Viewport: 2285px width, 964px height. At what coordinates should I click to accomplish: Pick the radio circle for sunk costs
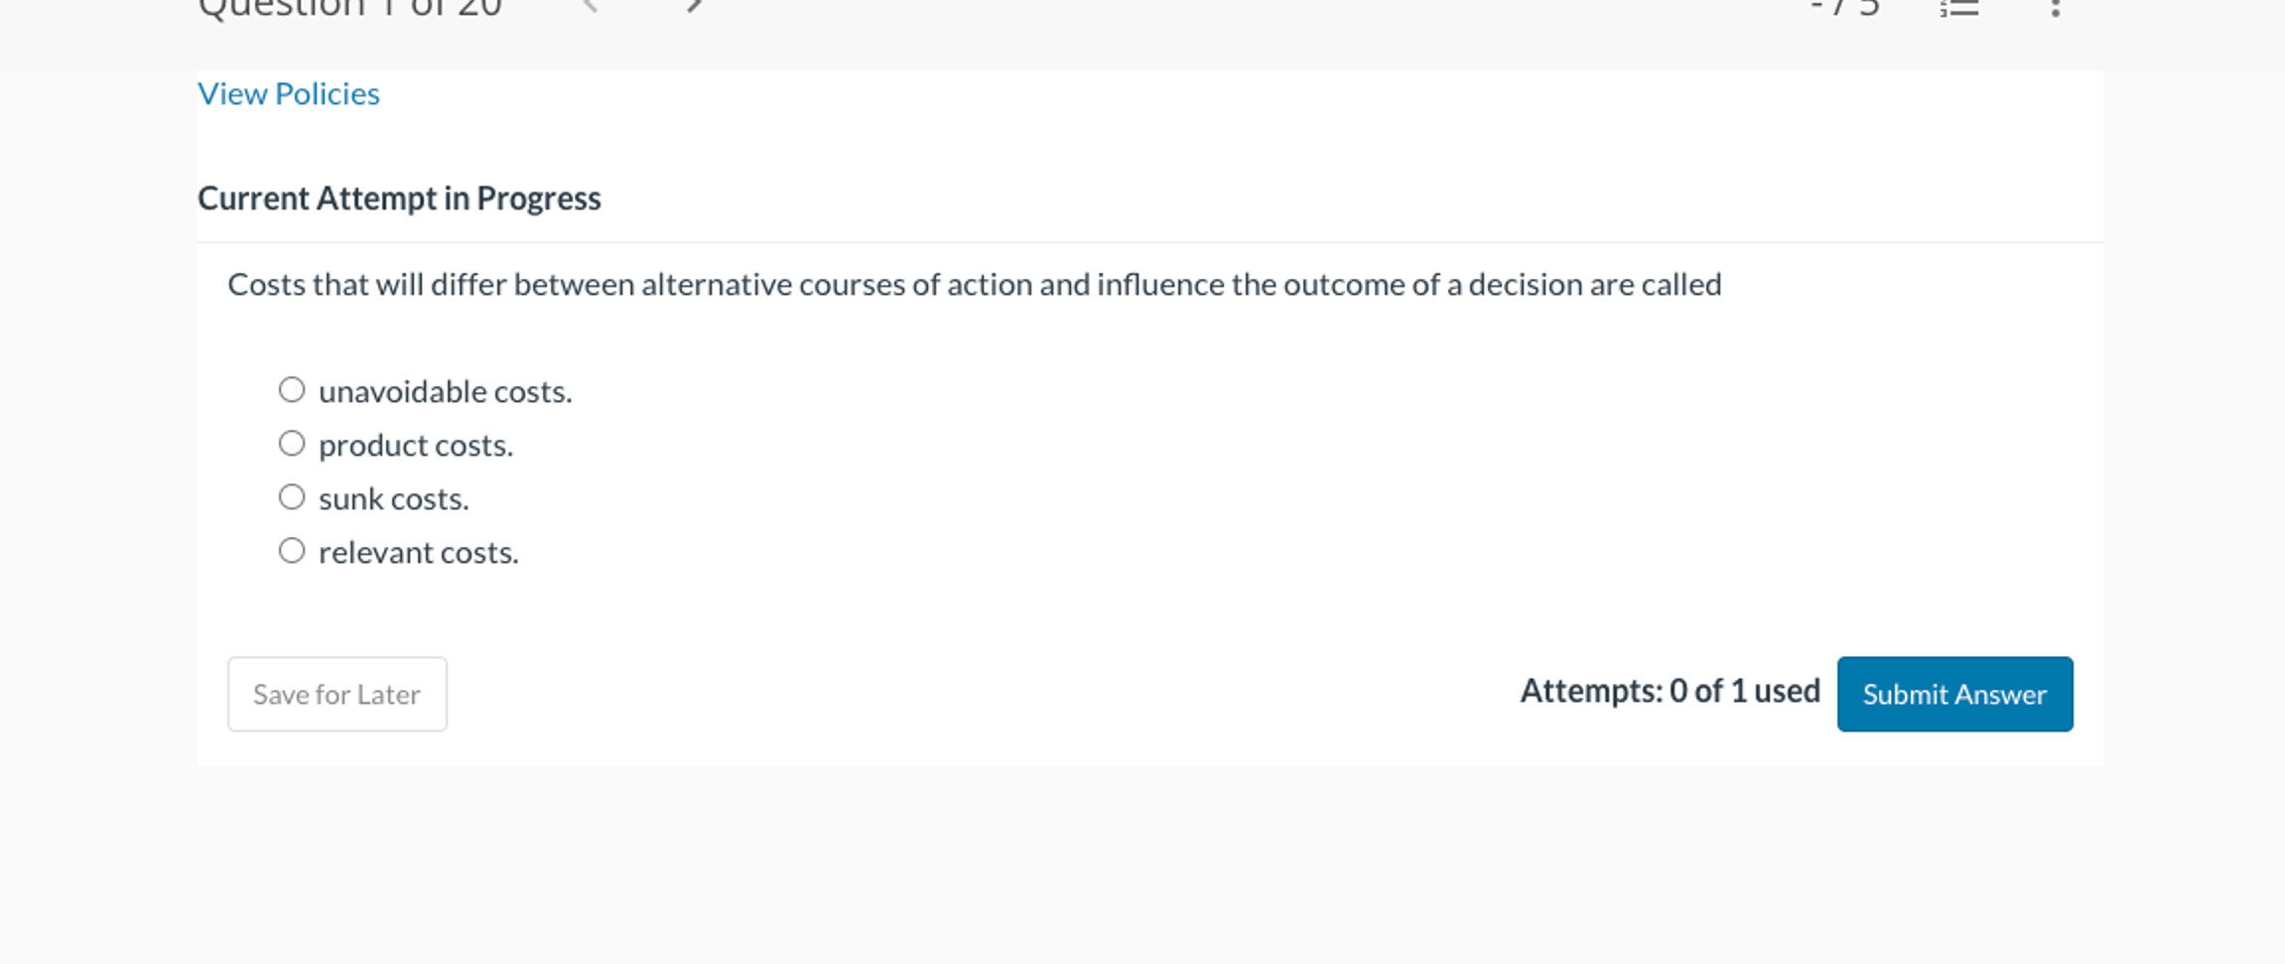tap(292, 496)
